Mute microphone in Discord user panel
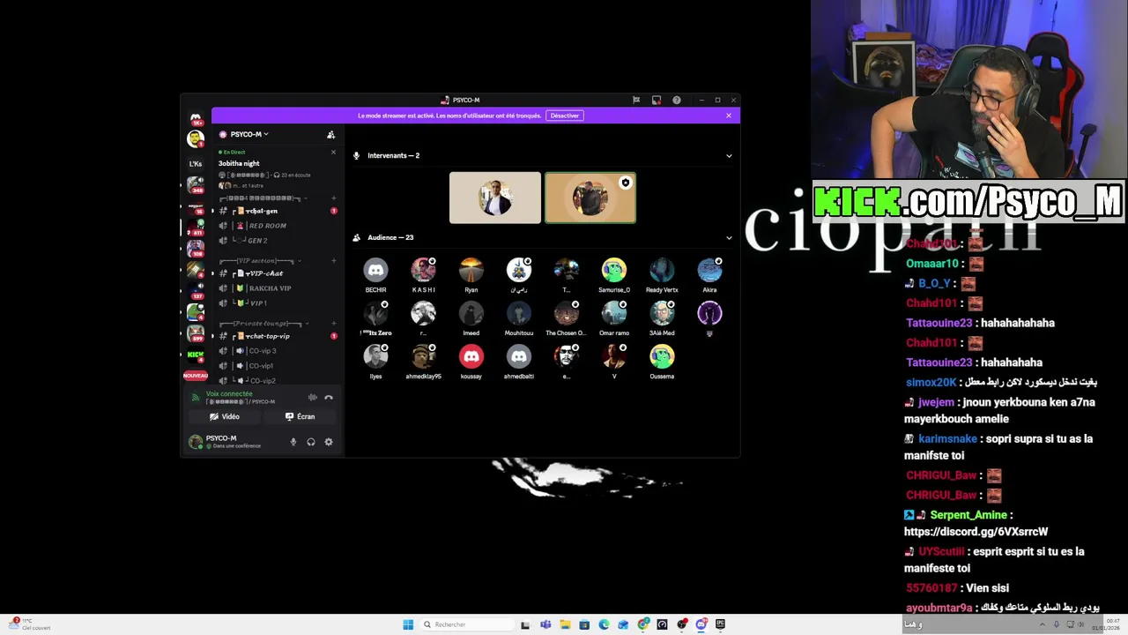The width and height of the screenshot is (1128, 635). tap(293, 442)
